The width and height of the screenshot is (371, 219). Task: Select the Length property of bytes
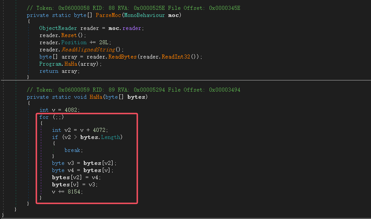[110, 137]
